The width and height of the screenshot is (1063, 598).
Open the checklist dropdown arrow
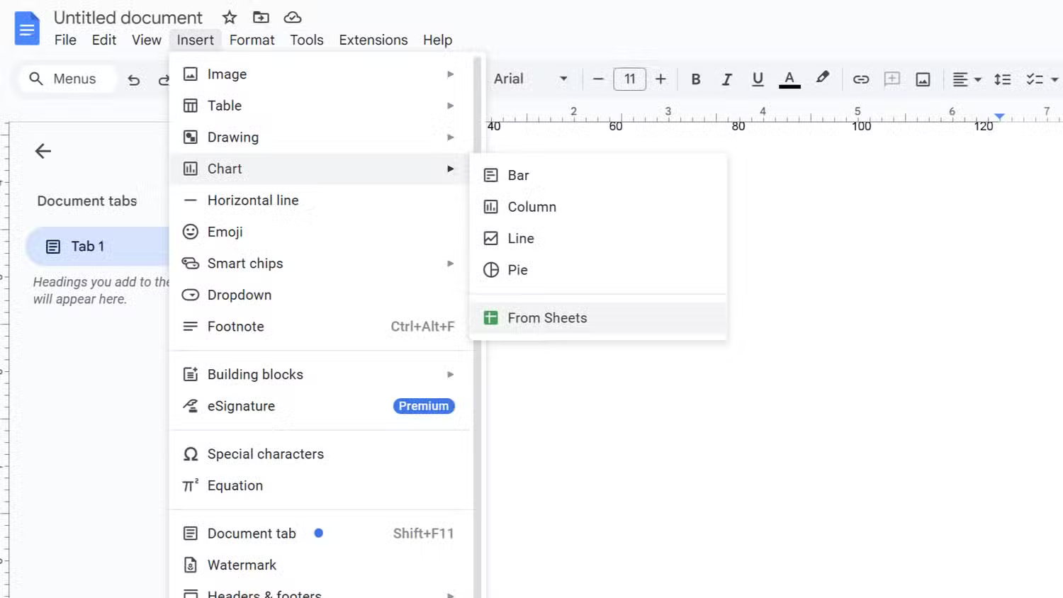[x=1054, y=79]
